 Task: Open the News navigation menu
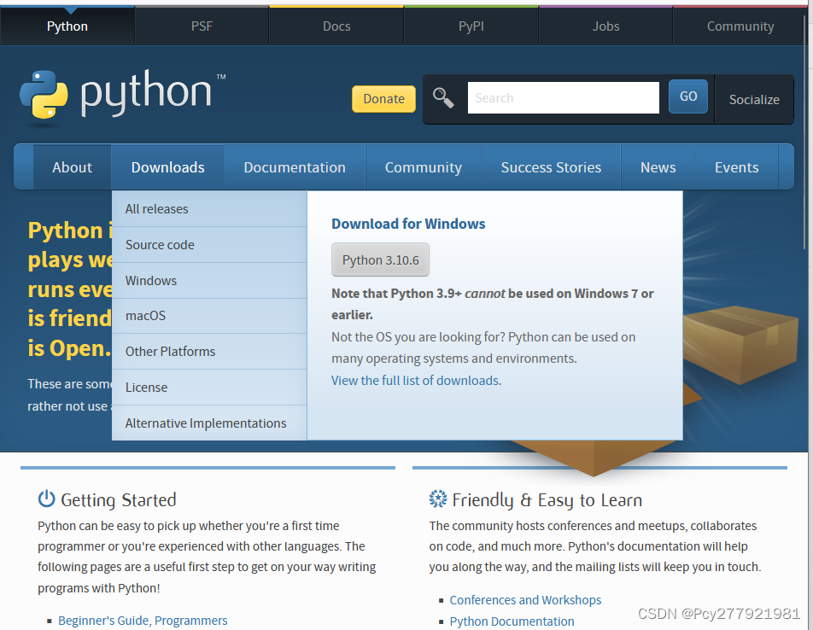(658, 167)
